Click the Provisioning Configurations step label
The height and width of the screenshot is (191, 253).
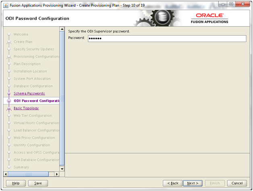click(37, 57)
